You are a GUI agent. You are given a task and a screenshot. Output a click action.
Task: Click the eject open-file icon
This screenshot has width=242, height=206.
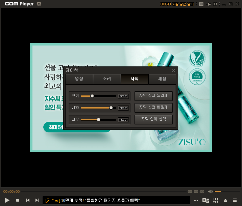click(x=225, y=200)
